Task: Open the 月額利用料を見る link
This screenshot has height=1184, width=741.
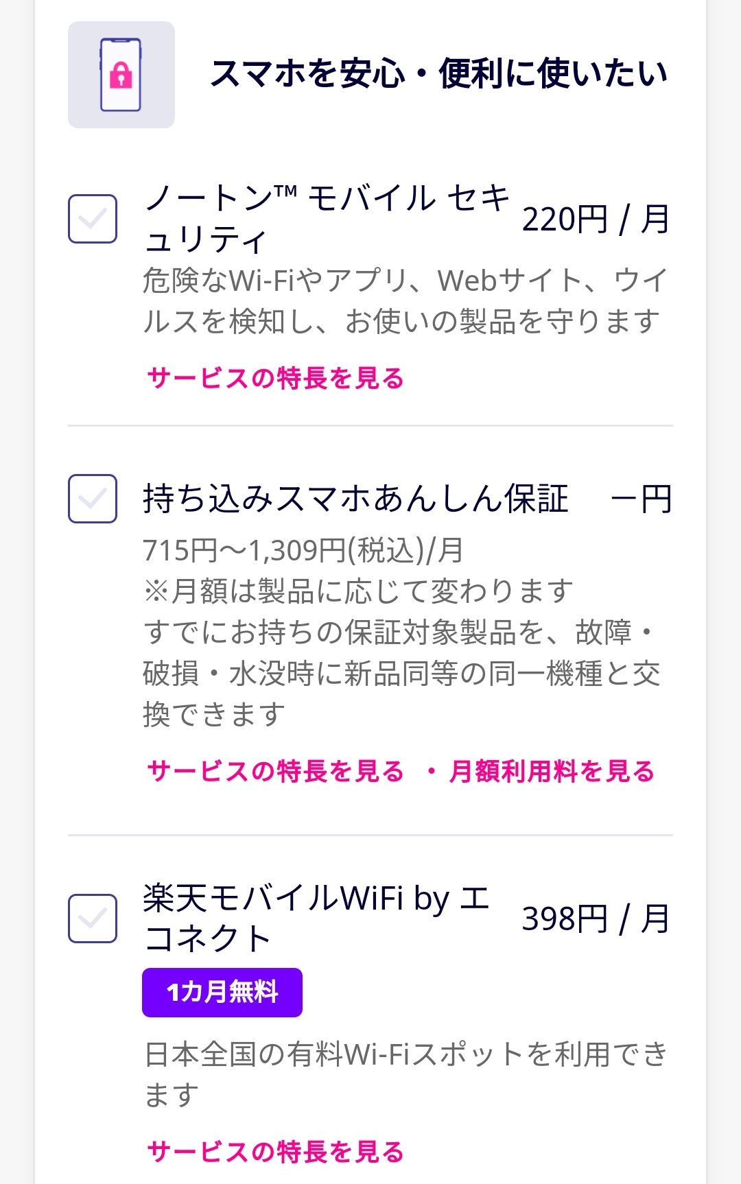Action: point(552,771)
